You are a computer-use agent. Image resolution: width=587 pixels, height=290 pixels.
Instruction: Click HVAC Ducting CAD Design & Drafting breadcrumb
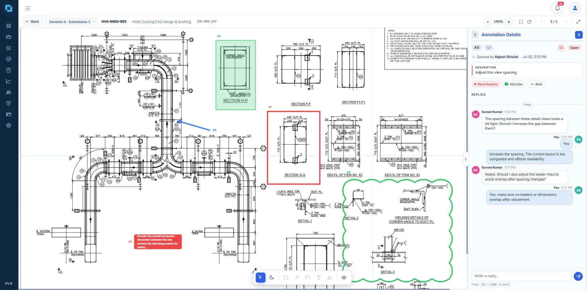point(161,22)
